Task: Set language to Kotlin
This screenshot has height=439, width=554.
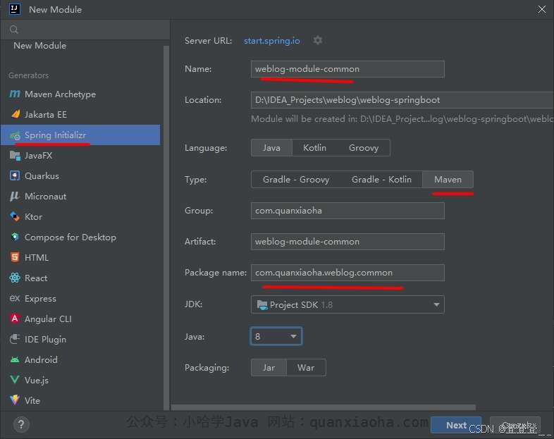Action: [314, 148]
